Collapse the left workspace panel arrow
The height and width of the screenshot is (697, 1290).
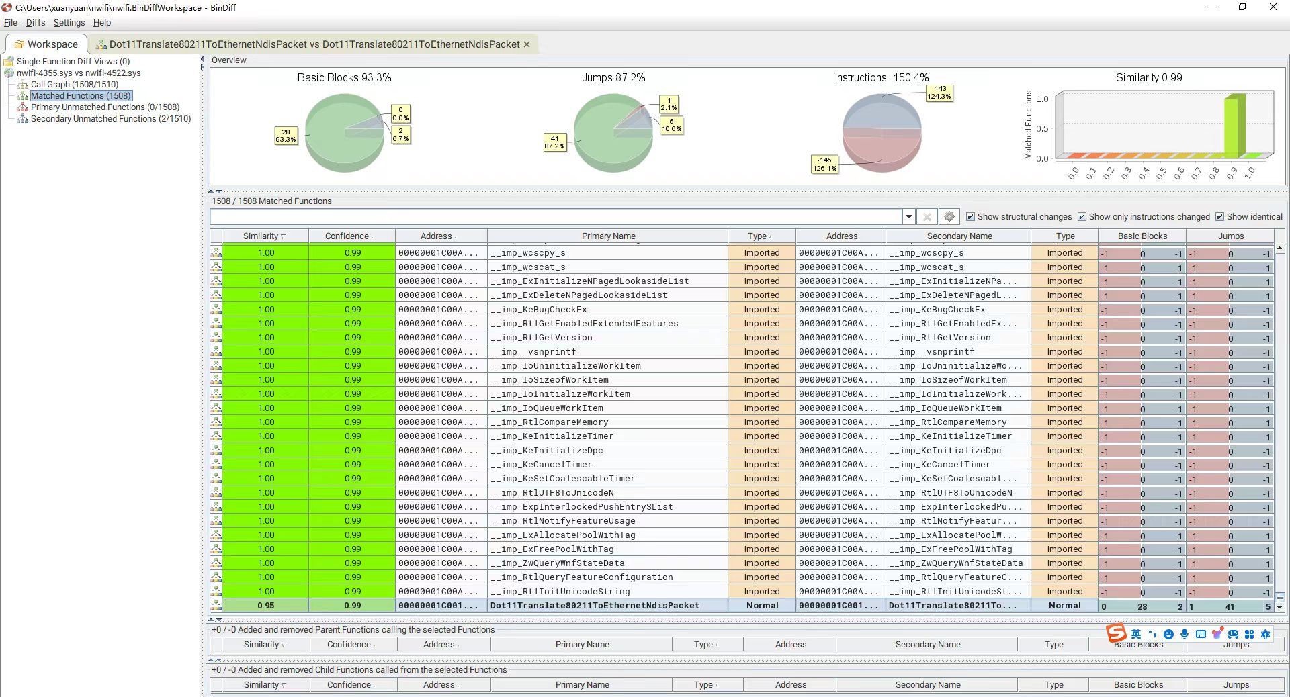coord(202,60)
